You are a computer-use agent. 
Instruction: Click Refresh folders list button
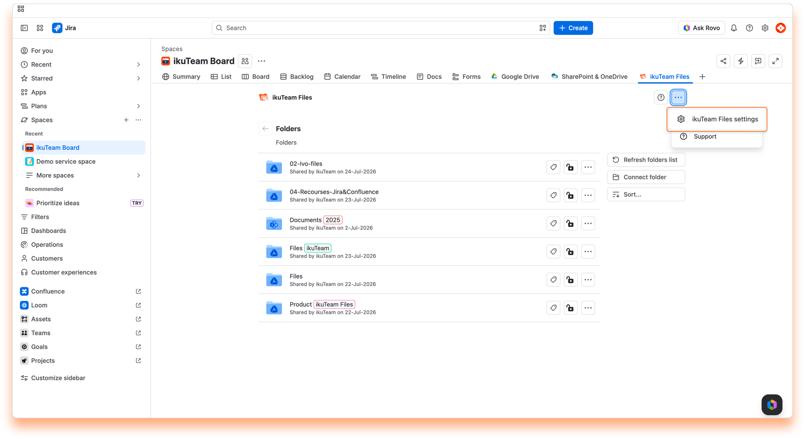[x=646, y=160]
